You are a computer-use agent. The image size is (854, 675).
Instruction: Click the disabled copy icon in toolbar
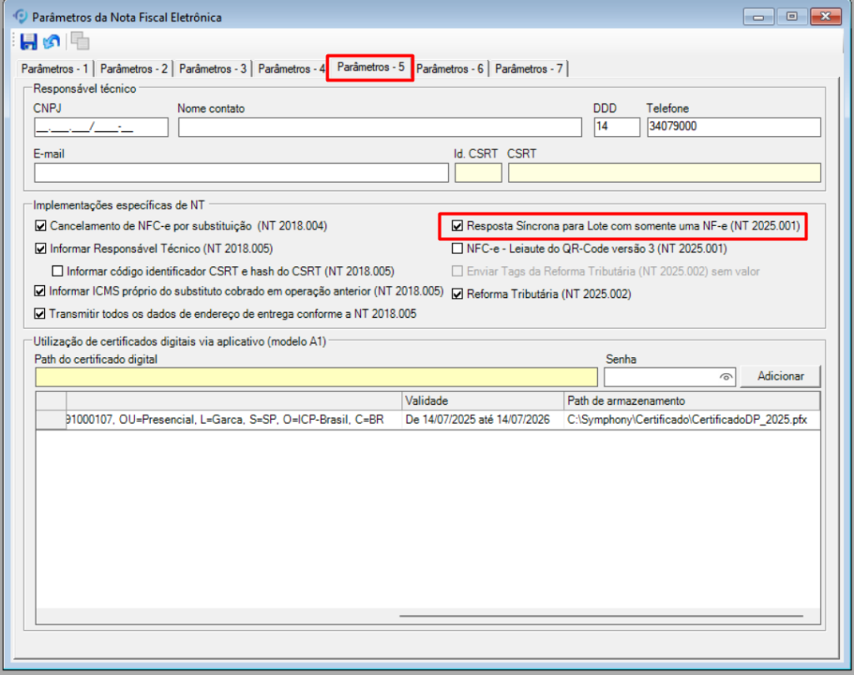(80, 41)
